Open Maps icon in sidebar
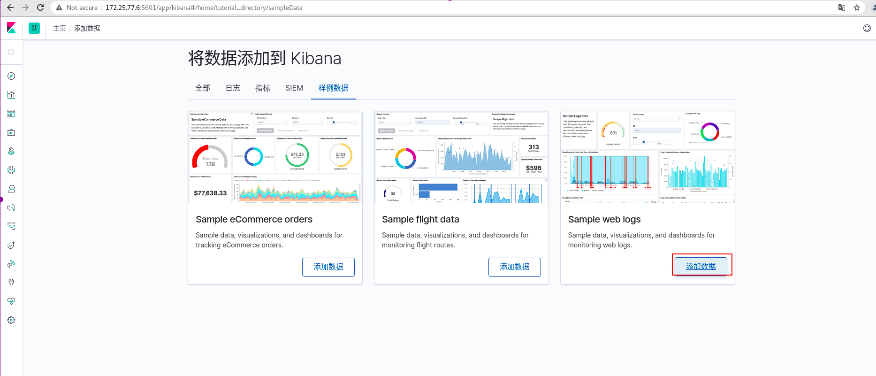 pos(11,151)
